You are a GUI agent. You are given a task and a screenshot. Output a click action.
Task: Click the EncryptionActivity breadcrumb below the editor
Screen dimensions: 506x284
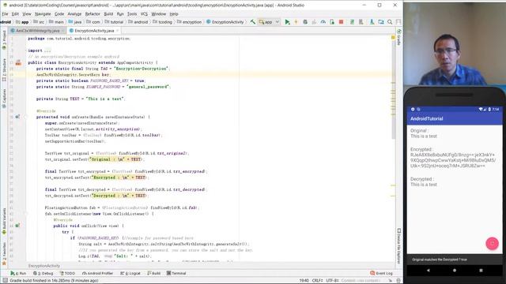click(44, 266)
